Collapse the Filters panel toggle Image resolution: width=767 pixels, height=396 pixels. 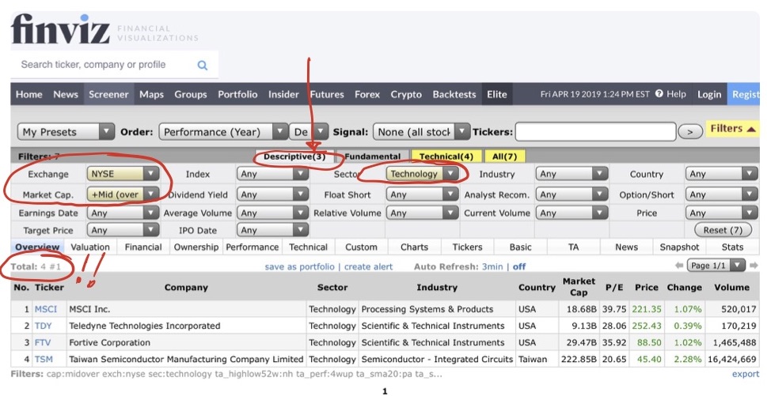(x=733, y=129)
